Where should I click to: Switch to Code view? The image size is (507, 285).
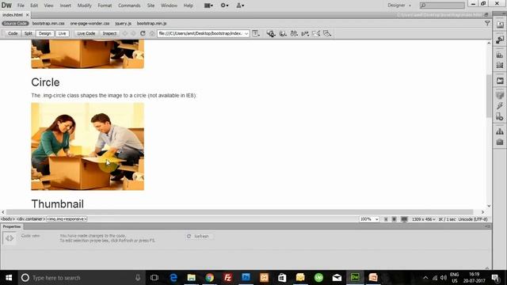click(13, 33)
